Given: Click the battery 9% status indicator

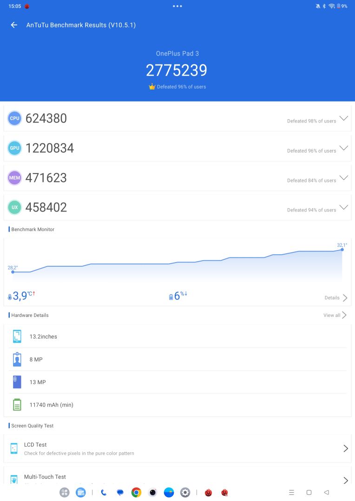Looking at the screenshot, I should [x=342, y=6].
